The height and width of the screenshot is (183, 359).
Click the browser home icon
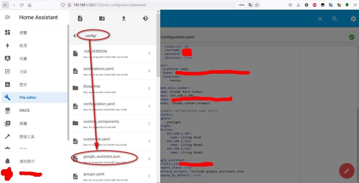[29, 5]
